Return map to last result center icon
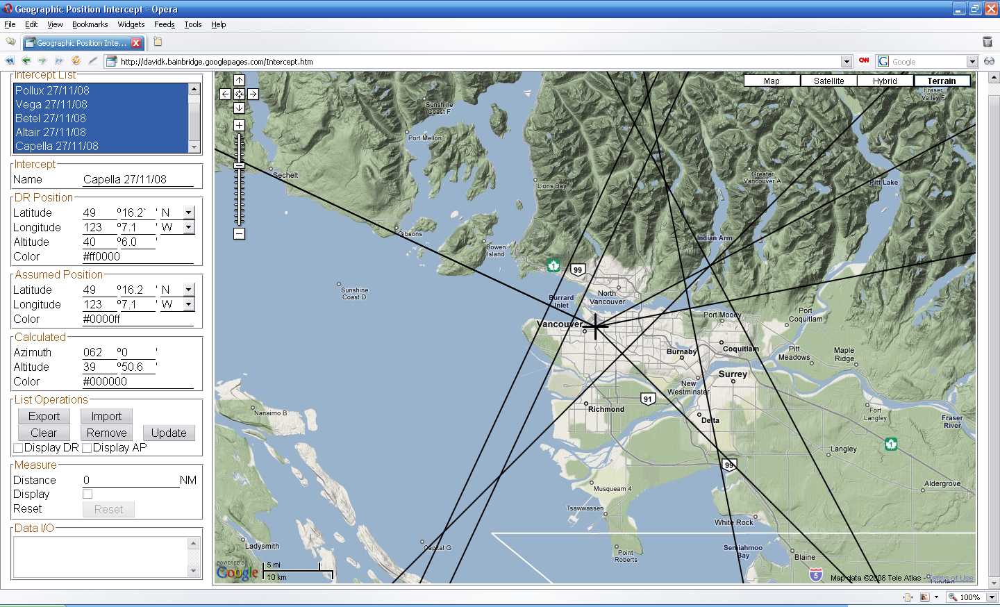This screenshot has width=1000, height=607. coord(239,94)
